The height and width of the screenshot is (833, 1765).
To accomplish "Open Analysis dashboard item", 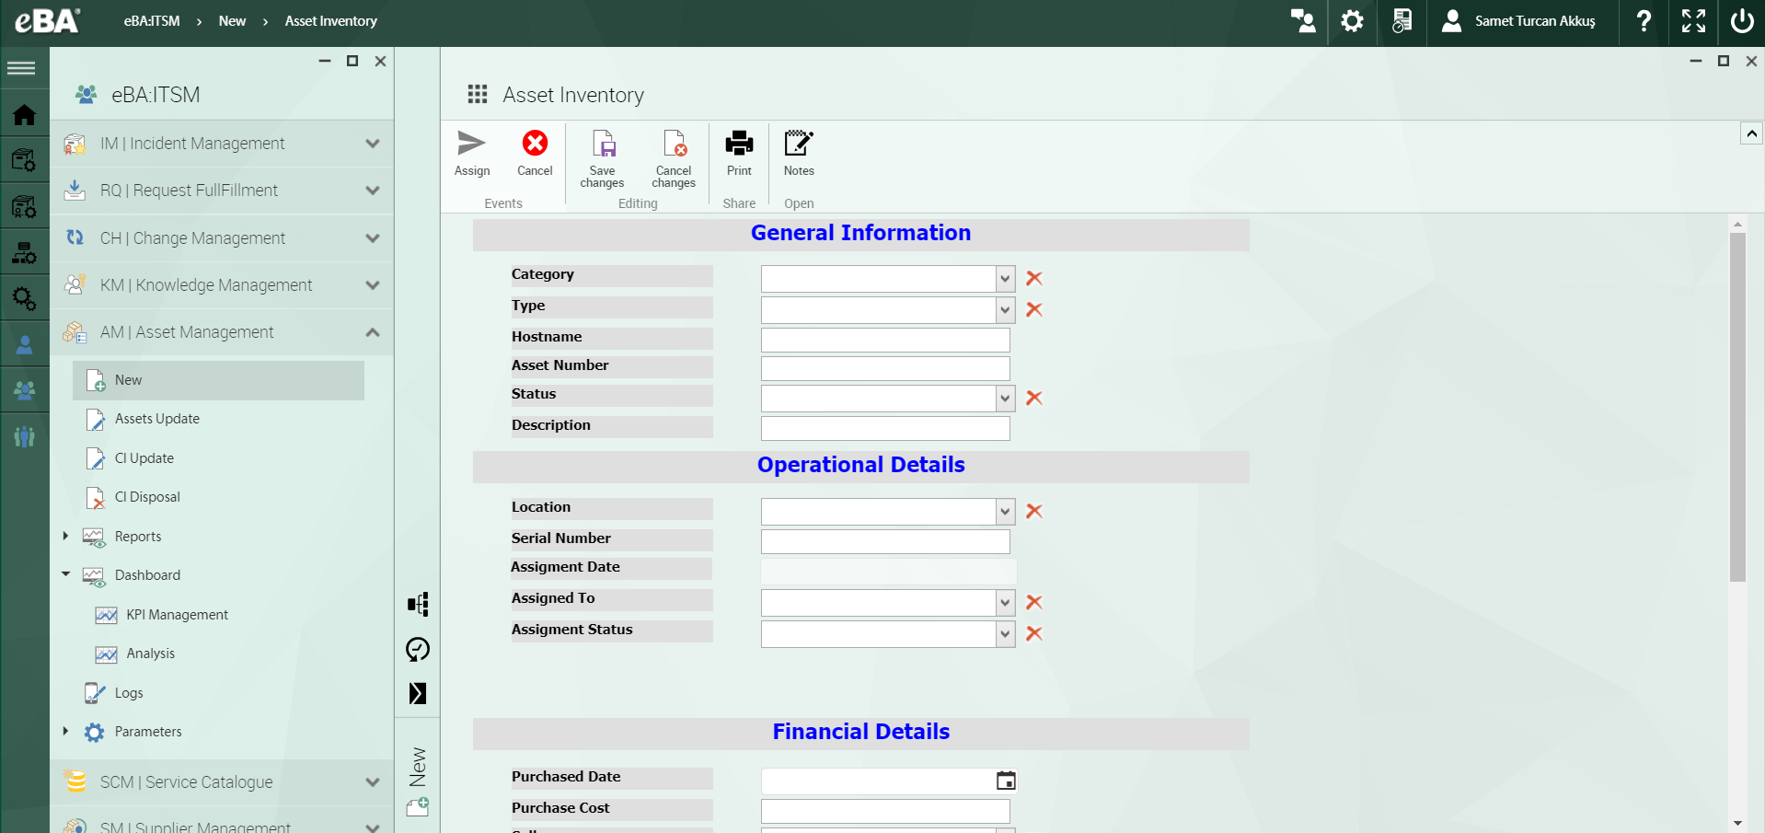I will coord(151,654).
